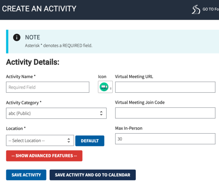This screenshot has height=185, width=219.
Task: Click the Max In-Person input field
Action: click(165, 139)
